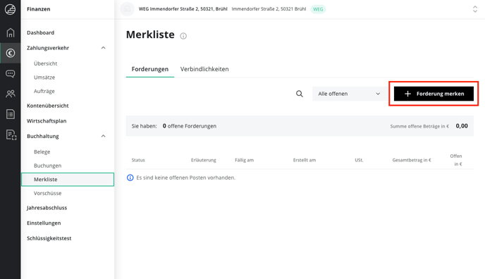485x279 pixels.
Task: Open the document scan icon in sidebar
Action: coord(11,135)
